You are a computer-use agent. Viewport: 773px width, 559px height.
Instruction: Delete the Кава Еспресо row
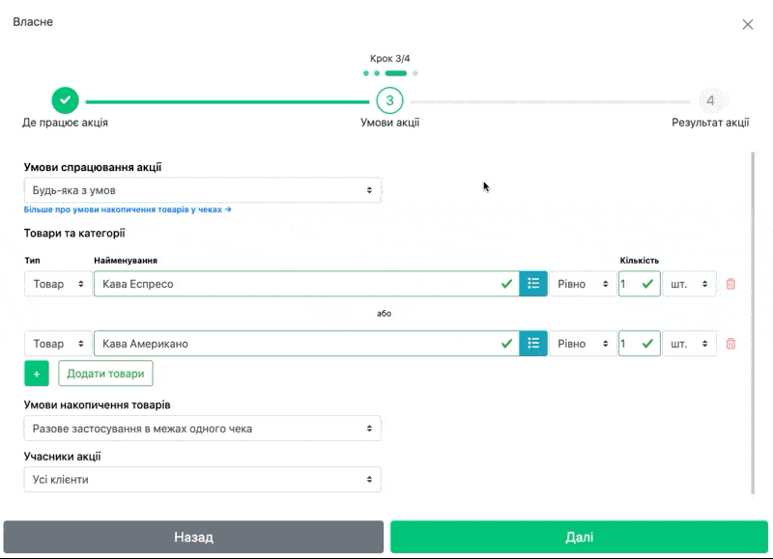pos(730,284)
